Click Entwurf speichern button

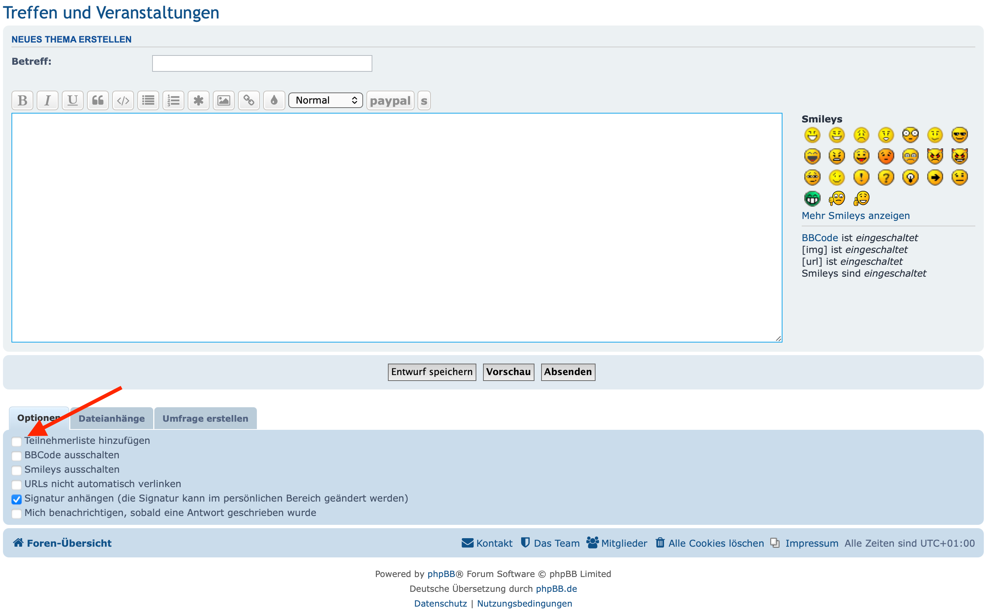click(x=432, y=372)
